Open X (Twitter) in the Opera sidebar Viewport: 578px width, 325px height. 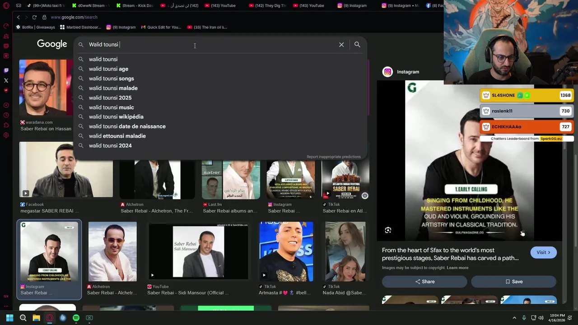[x=6, y=80]
